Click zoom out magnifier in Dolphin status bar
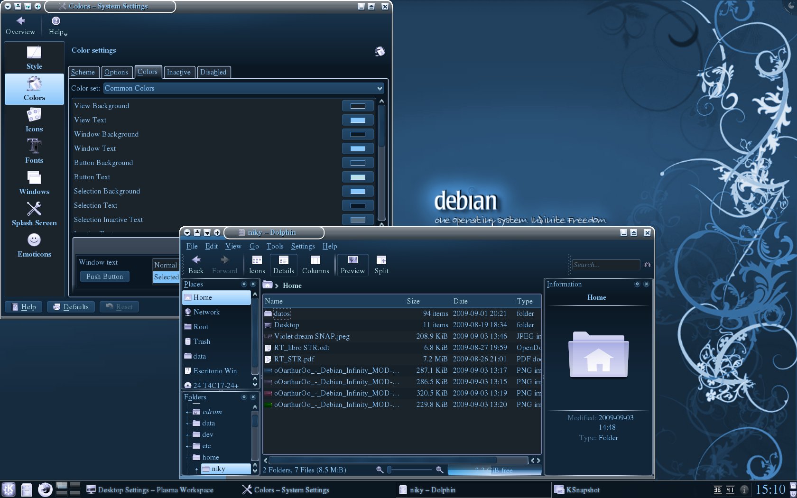Screen dimensions: 797x498 click(x=380, y=470)
